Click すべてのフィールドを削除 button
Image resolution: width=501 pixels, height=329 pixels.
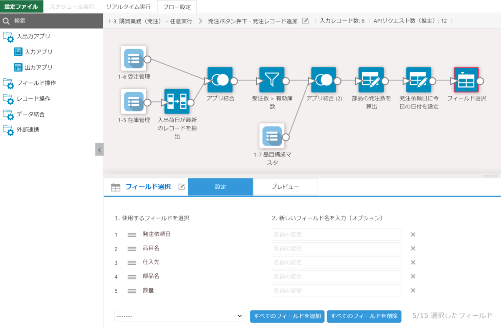tap(364, 316)
